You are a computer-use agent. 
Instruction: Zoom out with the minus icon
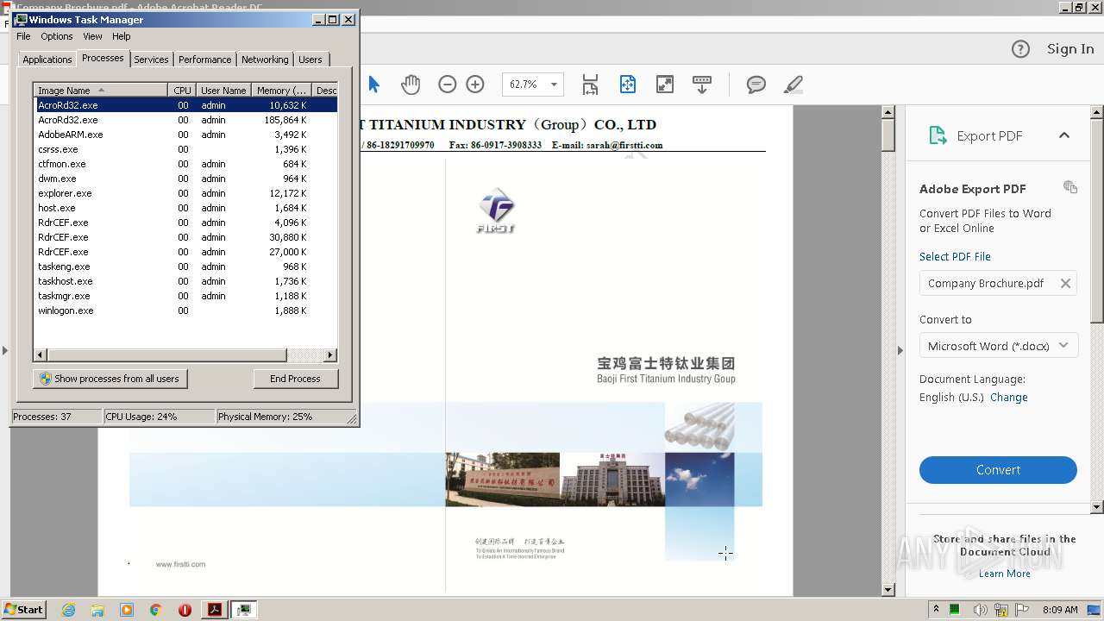[x=447, y=84]
